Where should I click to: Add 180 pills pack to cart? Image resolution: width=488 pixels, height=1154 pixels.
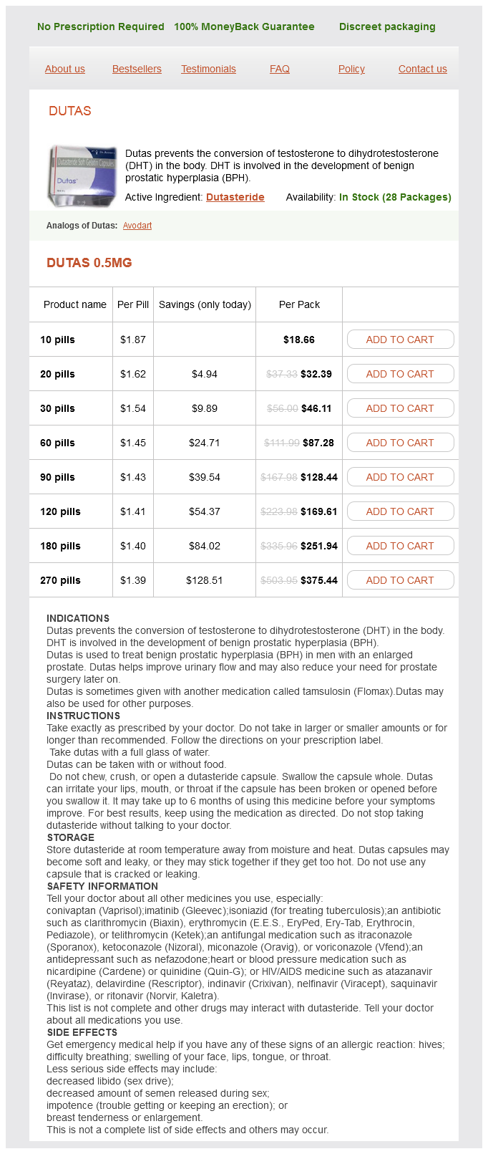[400, 546]
